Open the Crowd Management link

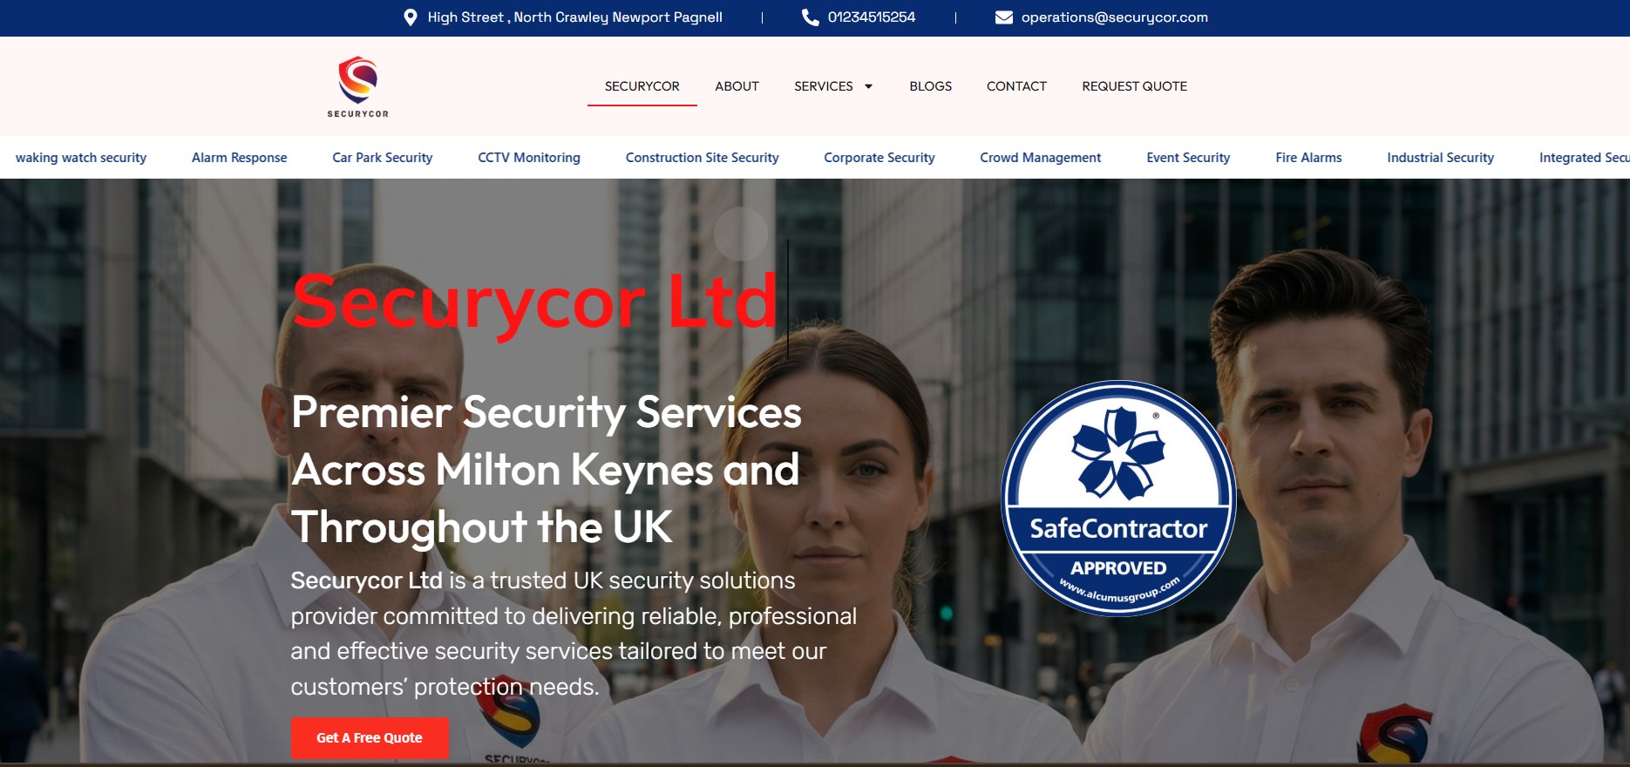coord(1041,158)
